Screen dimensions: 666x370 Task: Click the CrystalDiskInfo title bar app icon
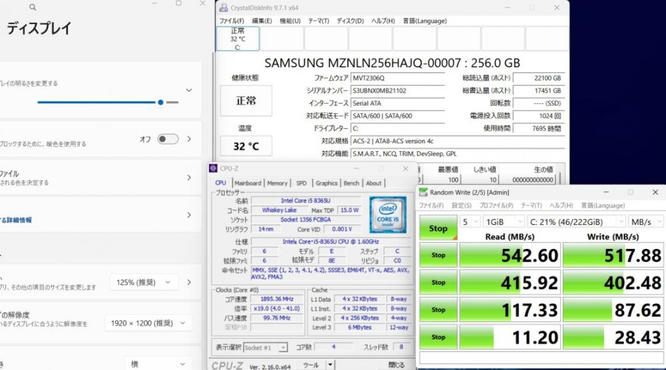pyautogui.click(x=223, y=7)
